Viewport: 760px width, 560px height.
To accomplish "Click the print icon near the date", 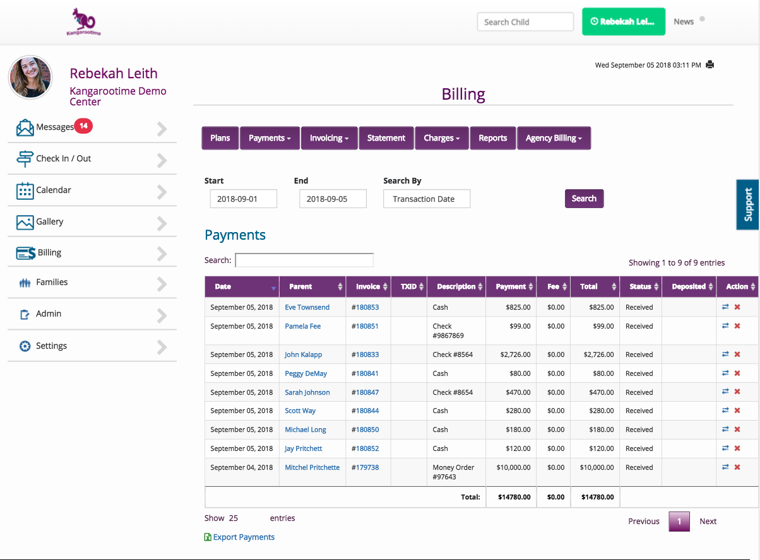I will point(710,64).
